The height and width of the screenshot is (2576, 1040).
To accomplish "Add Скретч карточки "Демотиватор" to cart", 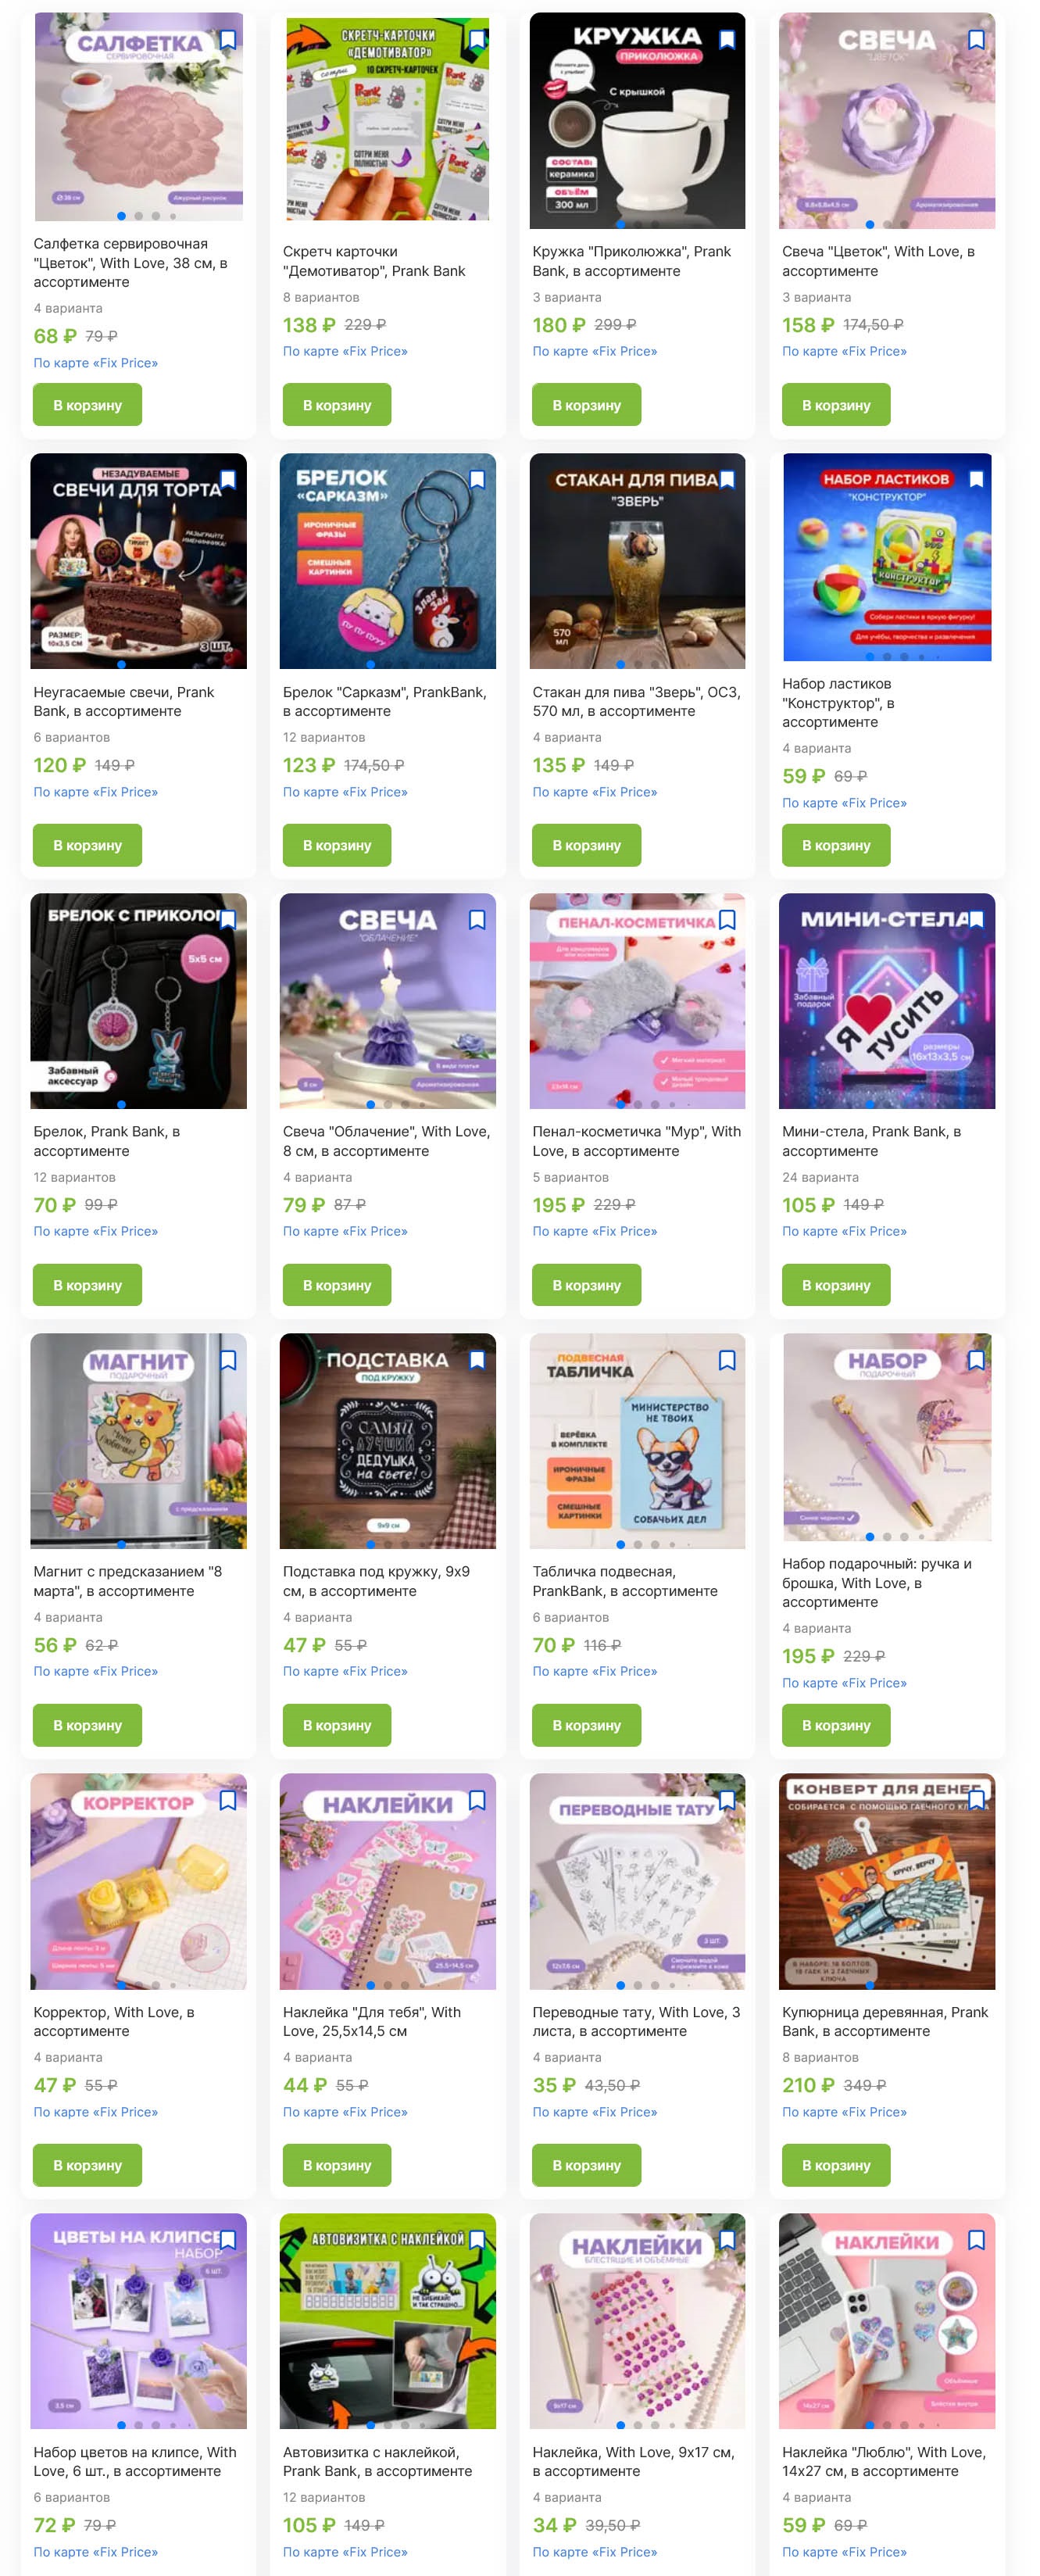I will pyautogui.click(x=337, y=405).
